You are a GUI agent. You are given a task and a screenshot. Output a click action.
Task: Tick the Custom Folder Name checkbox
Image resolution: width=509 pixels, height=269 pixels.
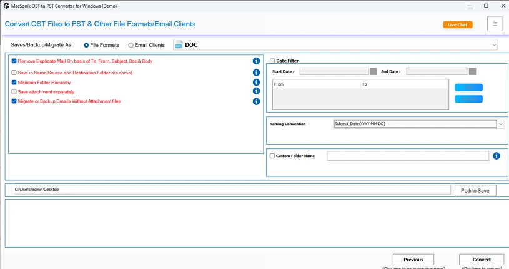click(272, 156)
